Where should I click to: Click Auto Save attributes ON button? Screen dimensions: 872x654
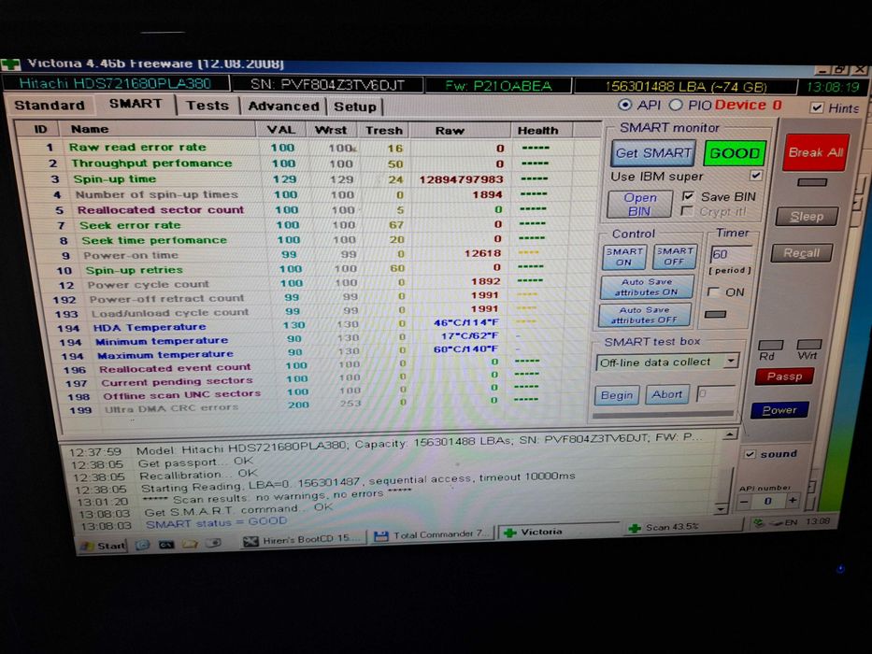coord(647,287)
